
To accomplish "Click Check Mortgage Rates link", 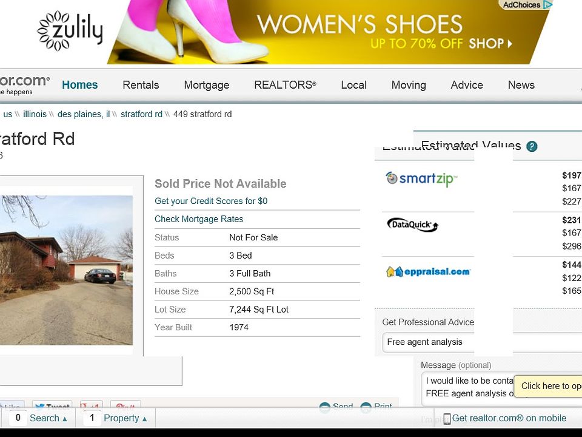I will pyautogui.click(x=199, y=219).
